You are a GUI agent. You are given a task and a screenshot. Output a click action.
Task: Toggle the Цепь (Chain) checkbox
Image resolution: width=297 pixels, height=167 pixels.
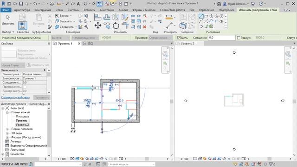[179, 38]
